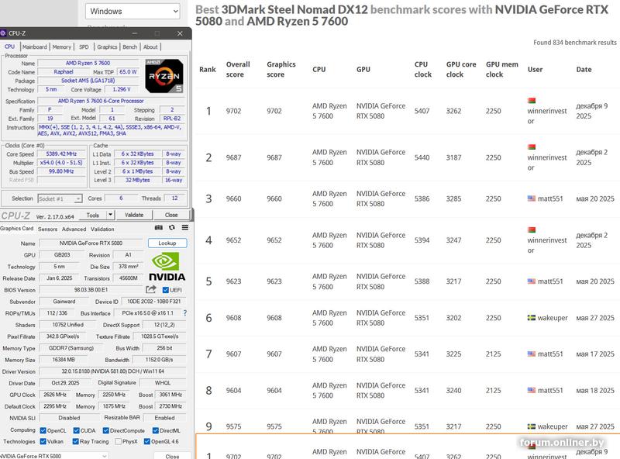Toggle the Ray Tracing checkbox
Viewport: 620px width, 459px height.
[75, 441]
